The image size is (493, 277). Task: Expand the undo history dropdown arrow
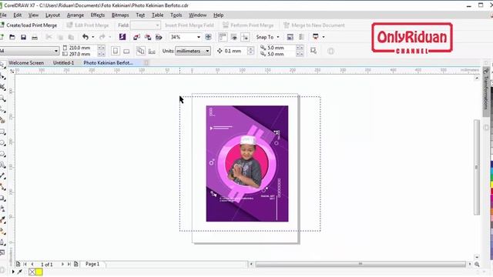click(92, 37)
